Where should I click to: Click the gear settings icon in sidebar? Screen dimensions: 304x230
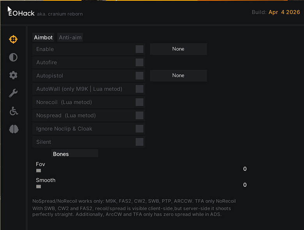[x=13, y=75]
